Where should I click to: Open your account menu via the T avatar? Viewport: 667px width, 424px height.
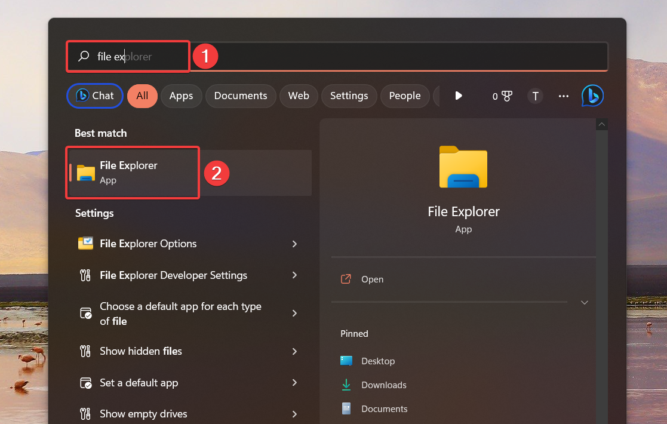point(535,96)
